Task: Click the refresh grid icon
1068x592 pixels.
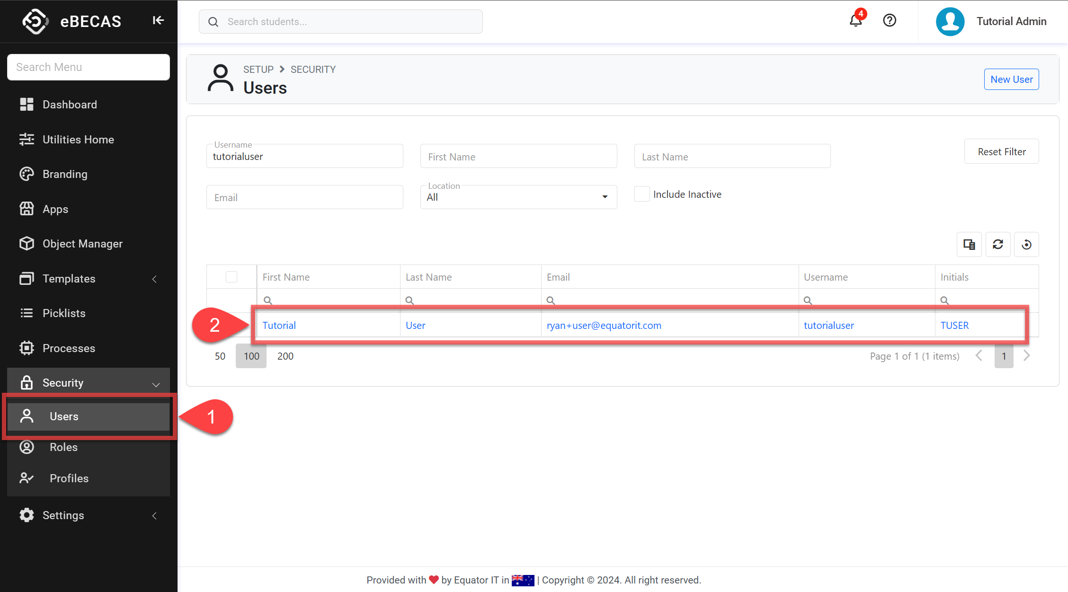Action: pyautogui.click(x=998, y=244)
